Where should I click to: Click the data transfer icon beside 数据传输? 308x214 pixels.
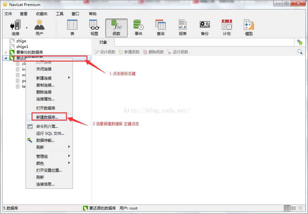[30, 140]
